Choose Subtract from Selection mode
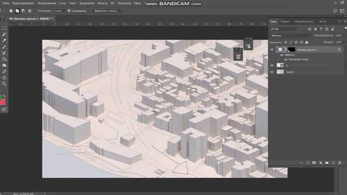 pos(23,11)
